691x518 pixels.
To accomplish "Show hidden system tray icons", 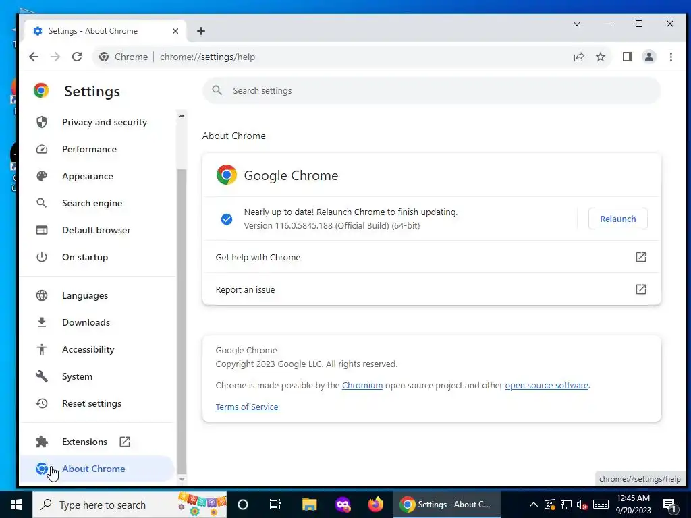I will [x=533, y=505].
